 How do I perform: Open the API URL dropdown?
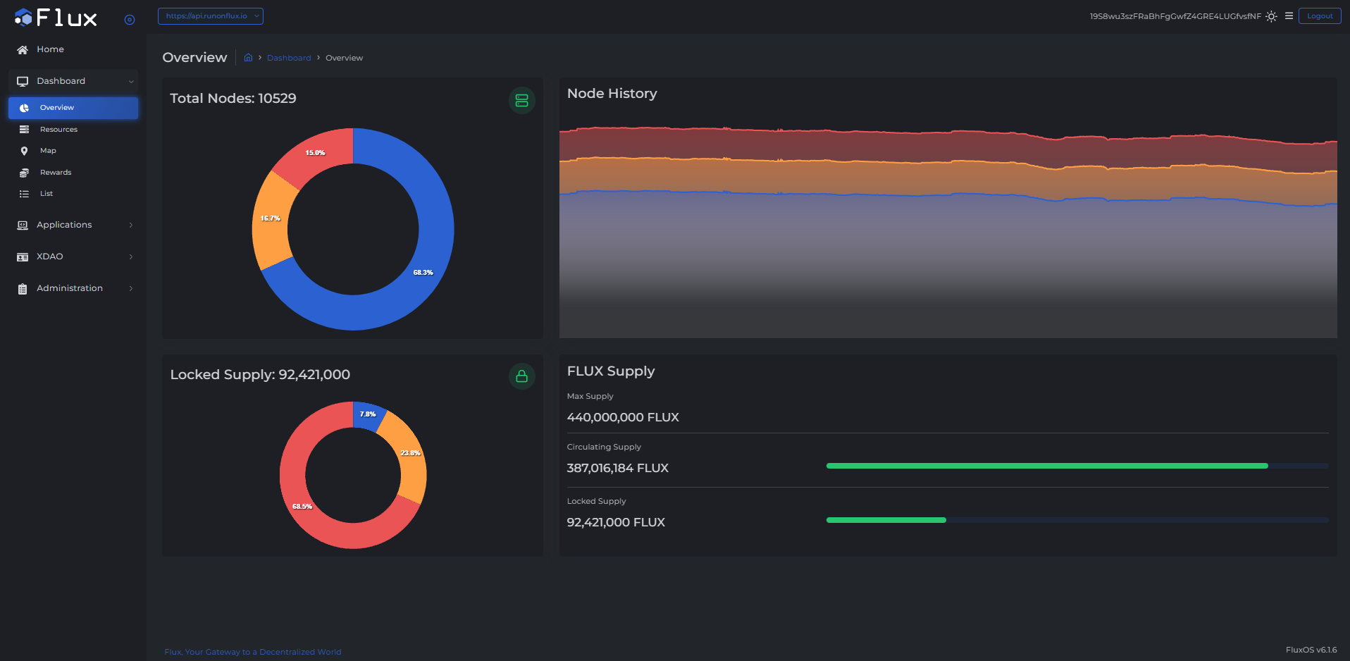click(x=210, y=16)
